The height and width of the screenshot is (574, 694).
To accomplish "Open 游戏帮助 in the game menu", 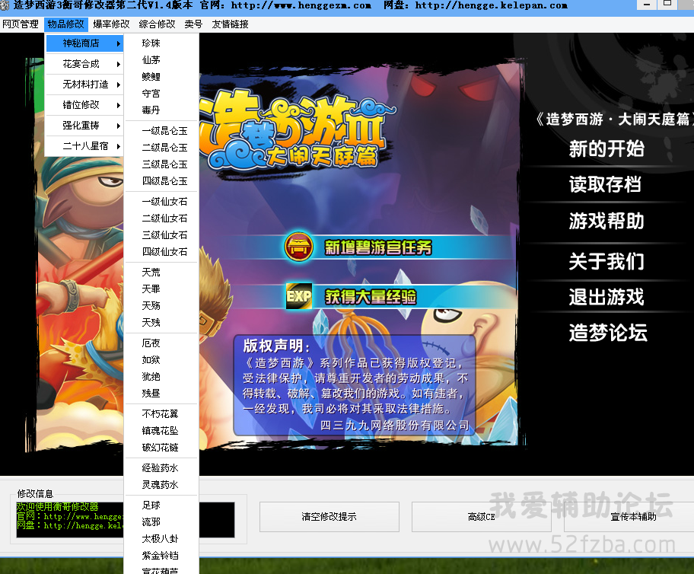I will pos(606,221).
